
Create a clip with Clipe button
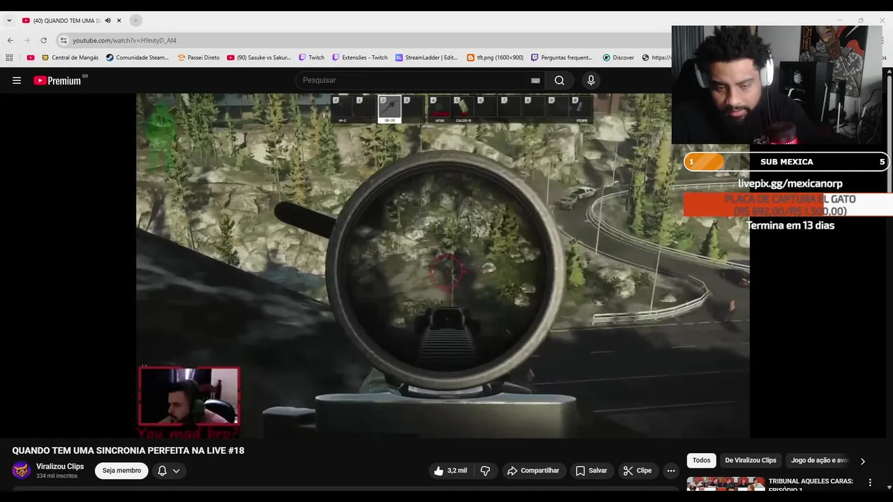[638, 471]
